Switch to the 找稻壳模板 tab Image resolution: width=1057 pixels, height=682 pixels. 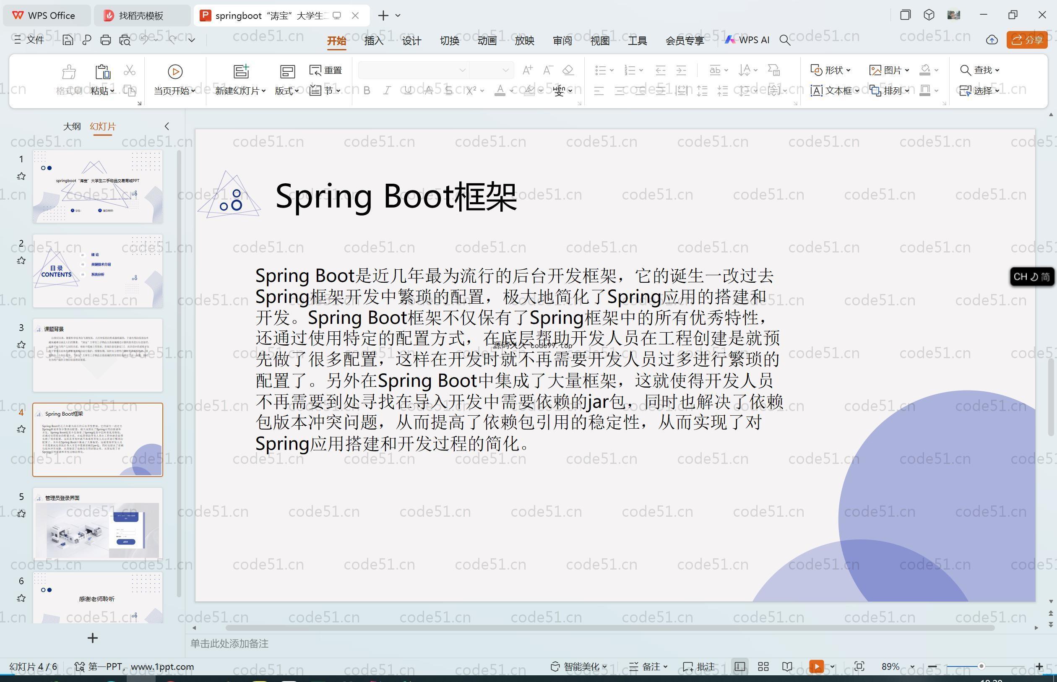[142, 16]
